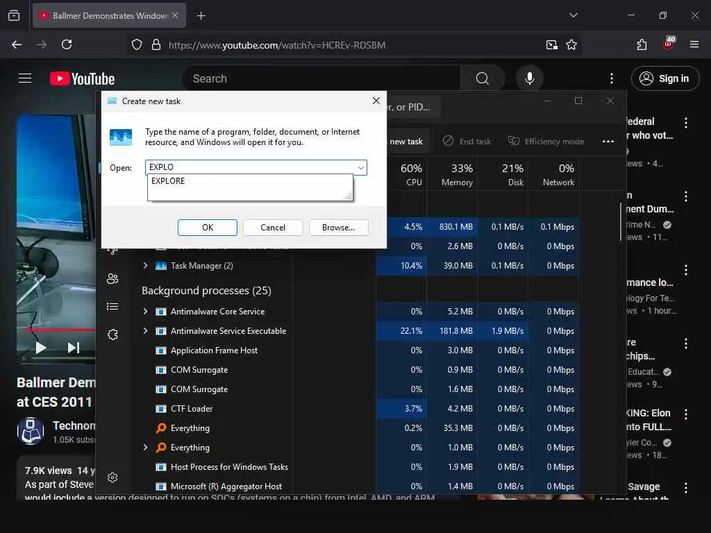Select Microsoft (R) Aggregator Host process
Viewport: 711px width, 533px height.
226,487
